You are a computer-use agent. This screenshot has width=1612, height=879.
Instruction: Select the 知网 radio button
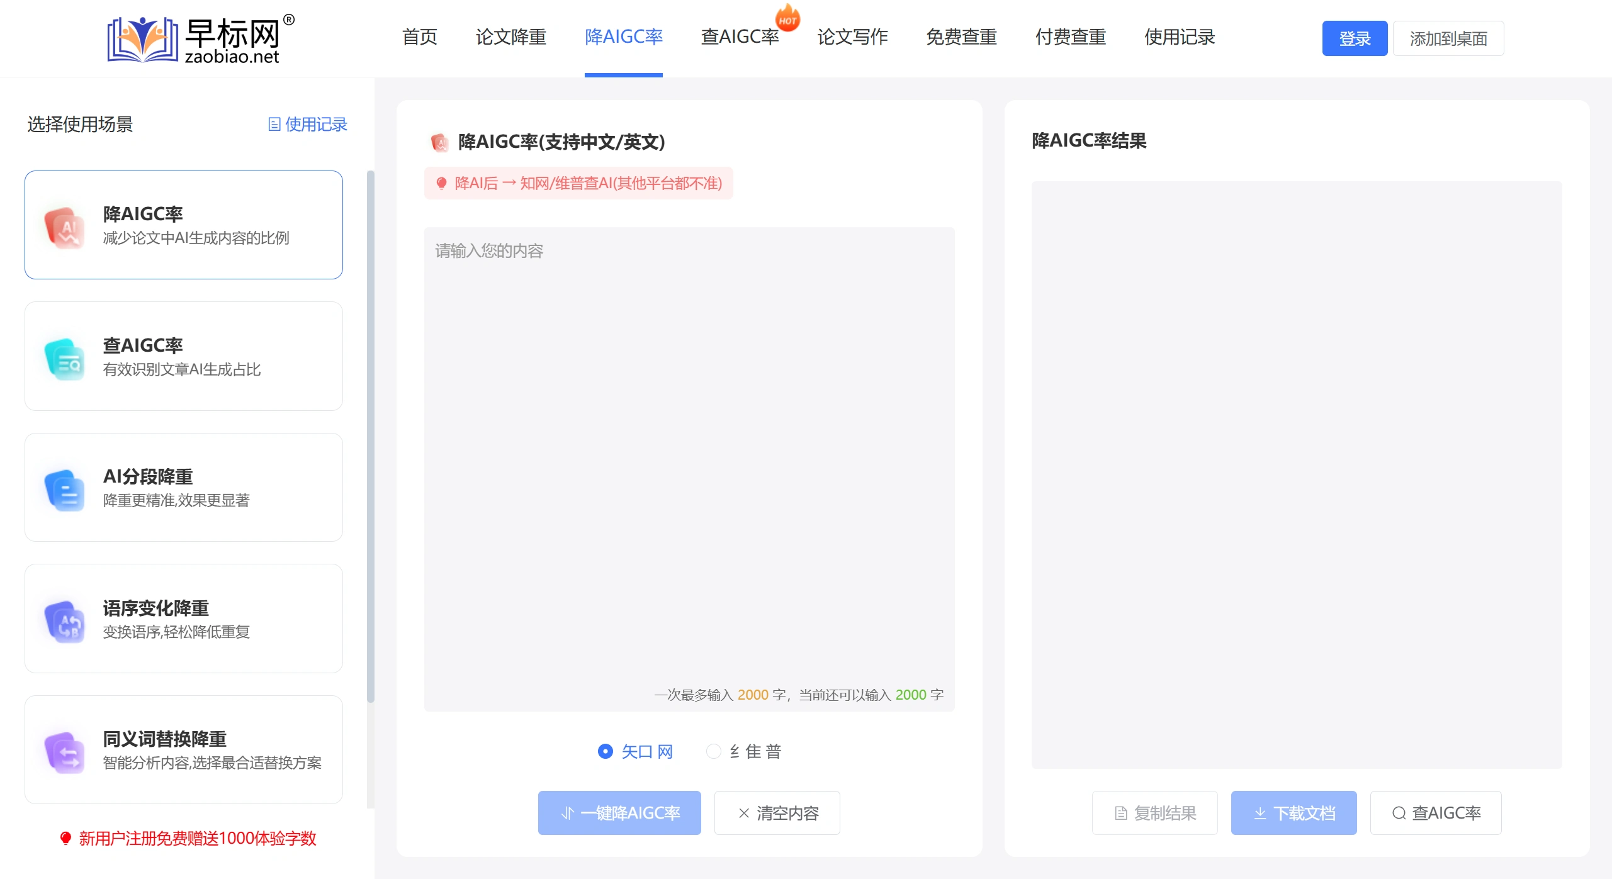[x=605, y=751]
